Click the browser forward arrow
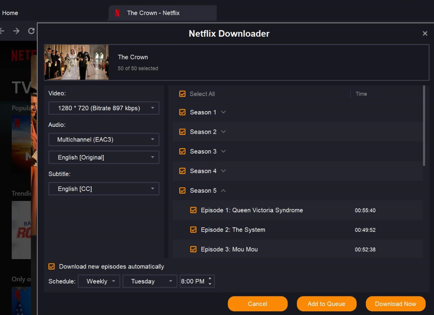 (x=16, y=31)
